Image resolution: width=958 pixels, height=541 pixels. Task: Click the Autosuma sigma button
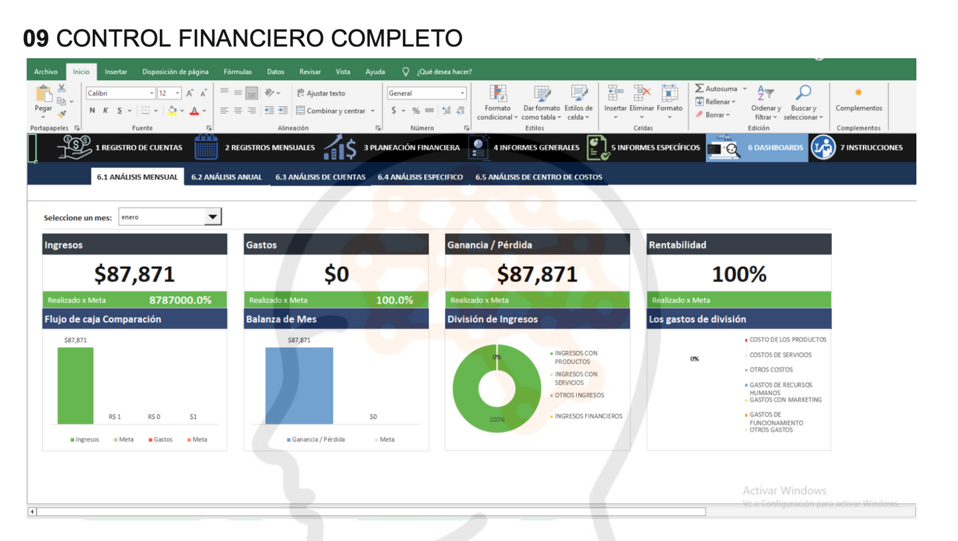(x=721, y=89)
